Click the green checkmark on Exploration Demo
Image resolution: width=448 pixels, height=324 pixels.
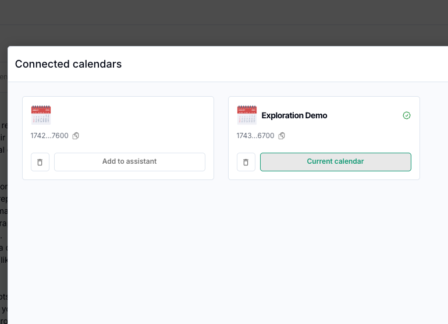coord(407,115)
